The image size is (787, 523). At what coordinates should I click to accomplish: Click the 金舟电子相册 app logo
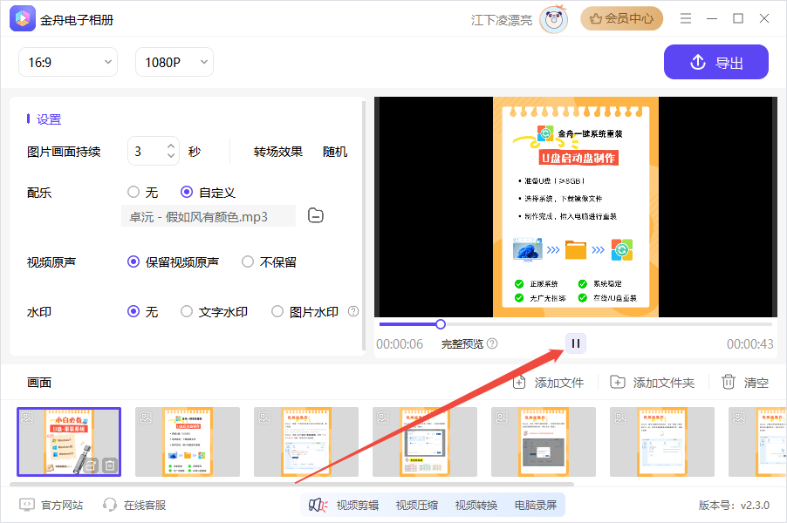[23, 18]
